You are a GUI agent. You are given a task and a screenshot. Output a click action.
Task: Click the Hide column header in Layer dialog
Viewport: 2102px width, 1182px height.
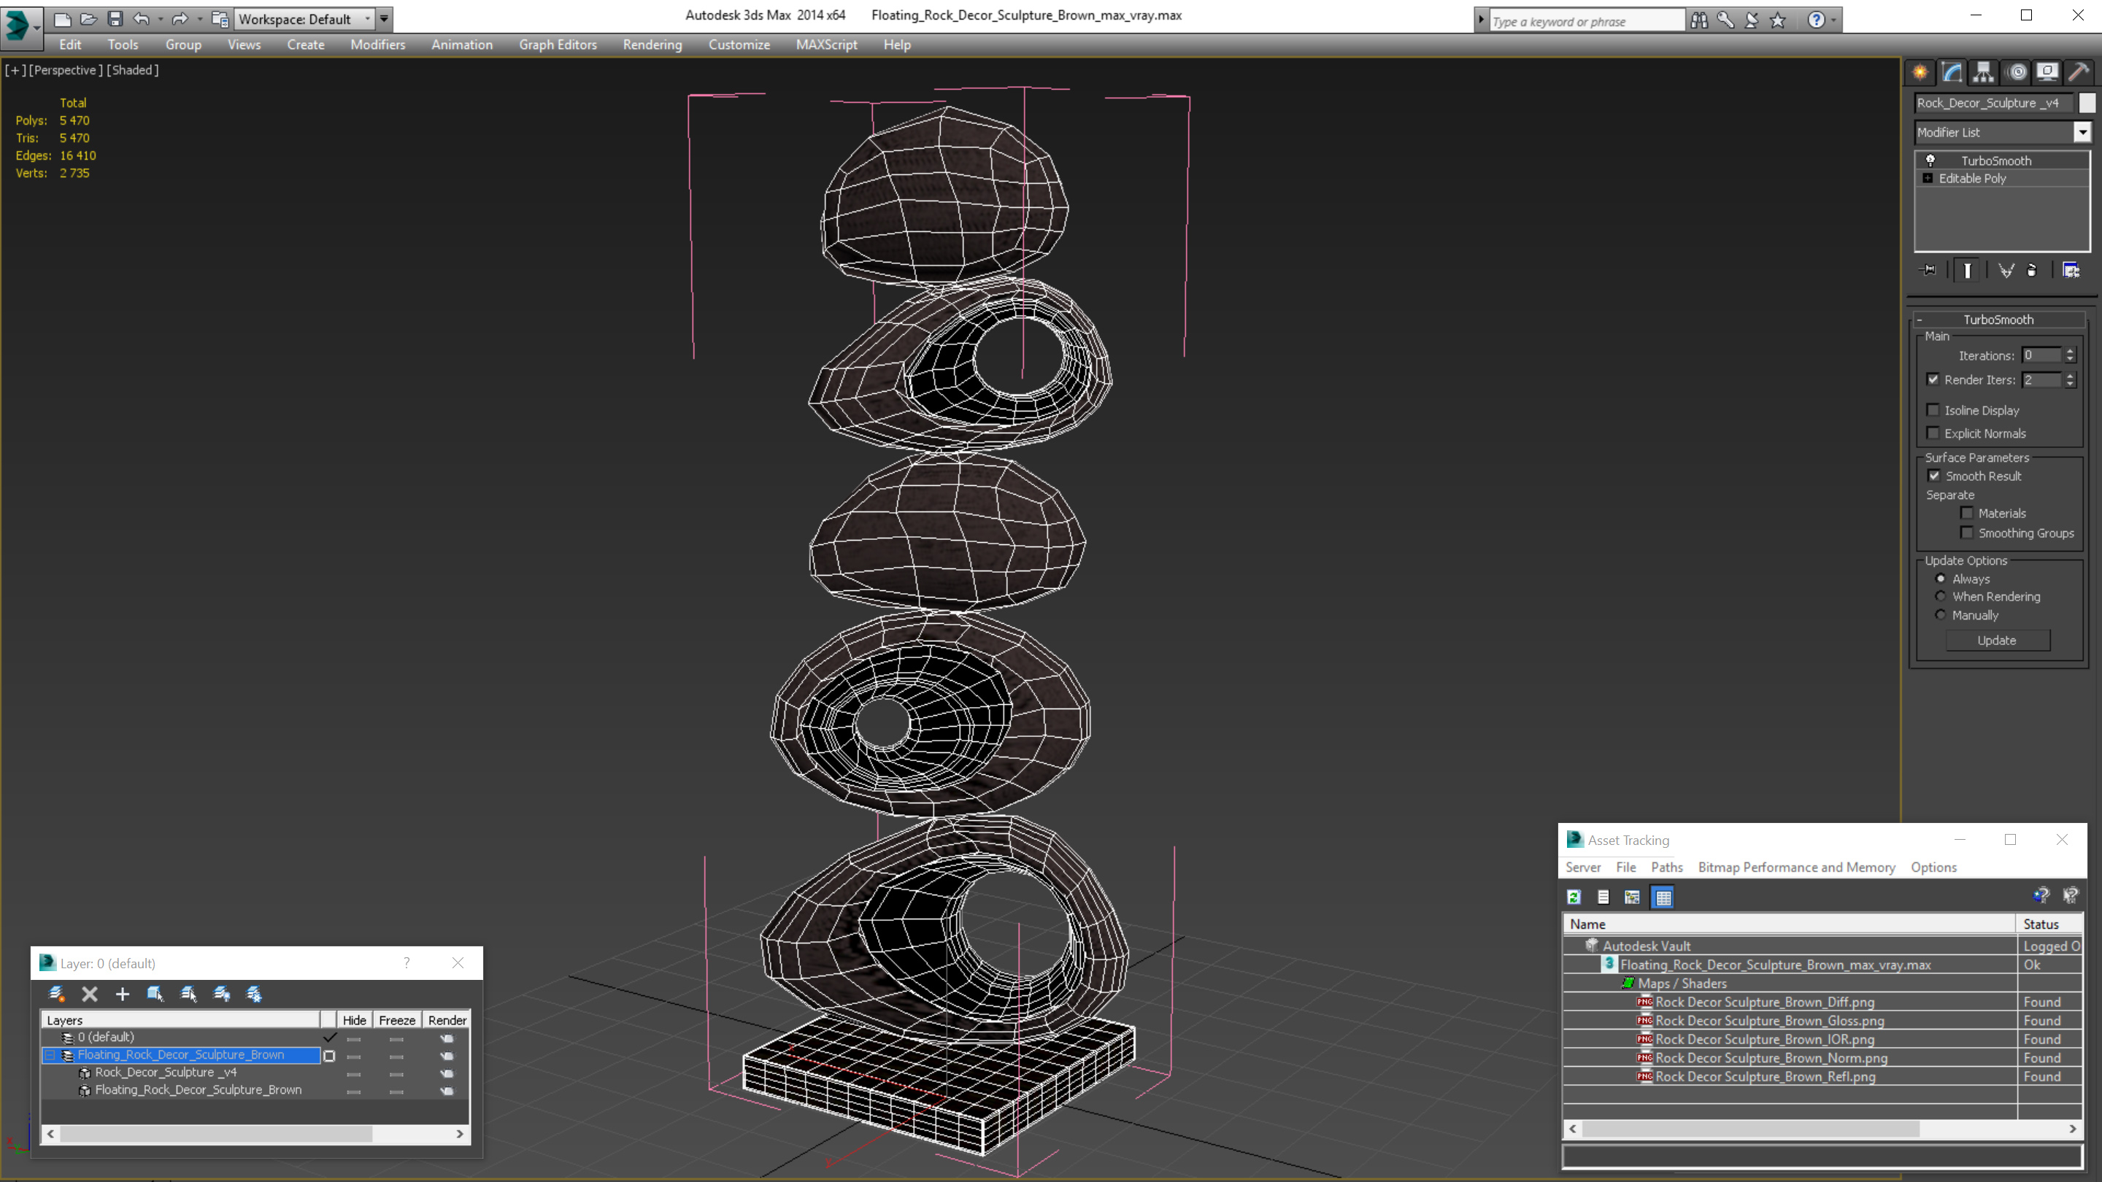click(354, 1020)
